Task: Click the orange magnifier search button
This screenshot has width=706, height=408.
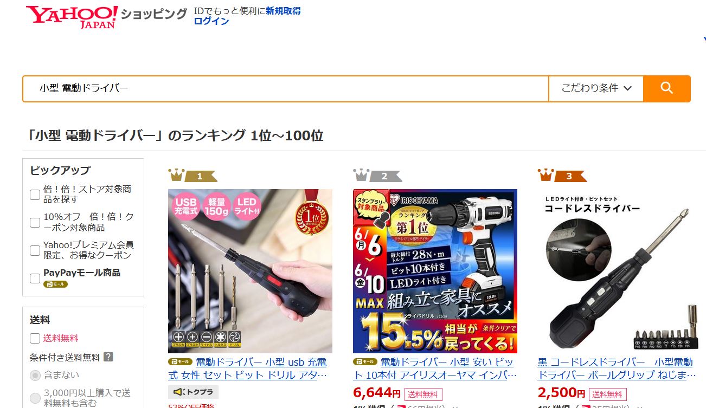Action: click(666, 88)
